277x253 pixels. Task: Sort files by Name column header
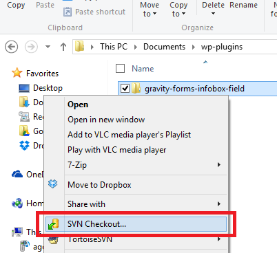click(143, 69)
